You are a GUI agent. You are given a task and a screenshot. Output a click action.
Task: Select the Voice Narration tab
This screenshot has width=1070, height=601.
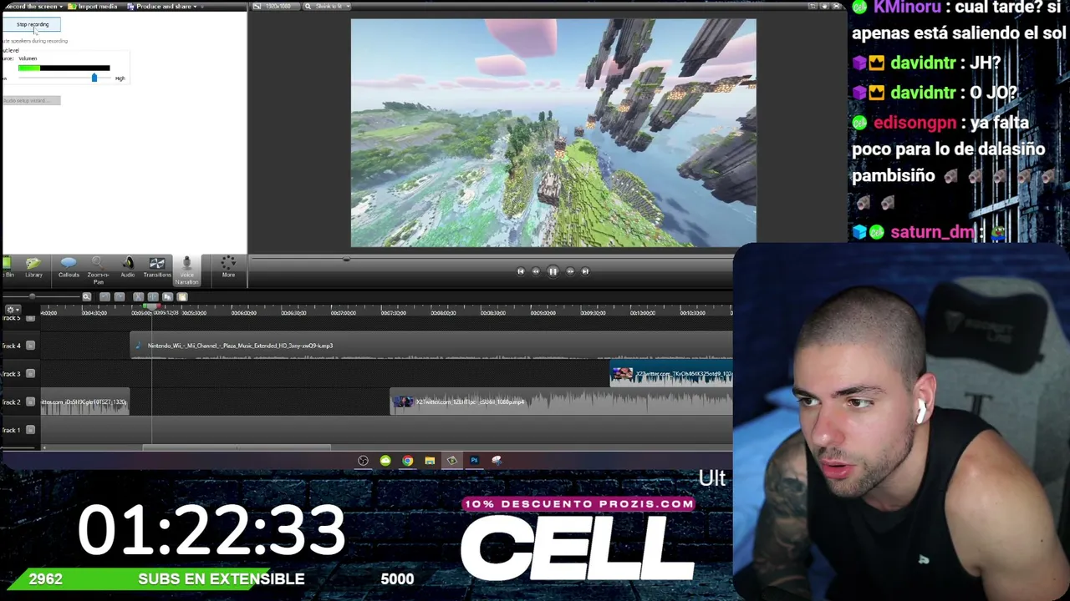(186, 270)
